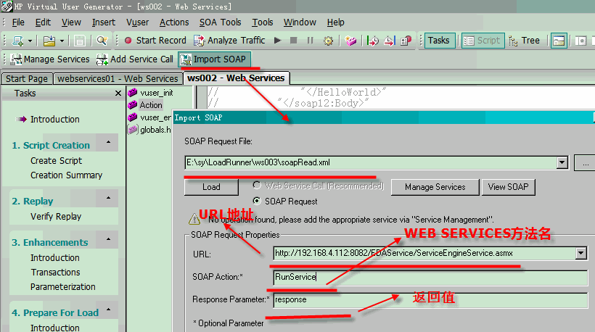Screen dimensions: 595x332
Task: Open the New Script dropdown arrow
Action: tap(30, 41)
